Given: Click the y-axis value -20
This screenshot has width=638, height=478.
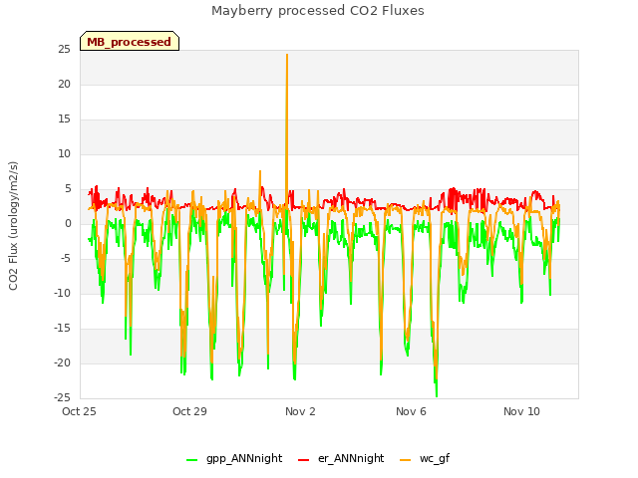Looking at the screenshot, I should coord(62,362).
